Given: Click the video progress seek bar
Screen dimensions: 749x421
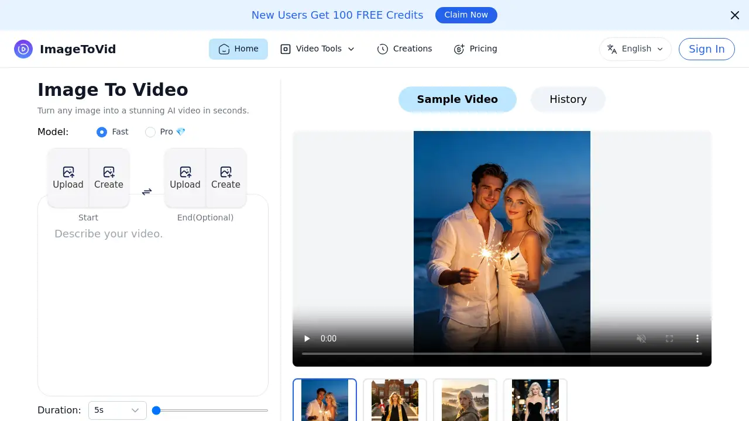Looking at the screenshot, I should pos(502,354).
